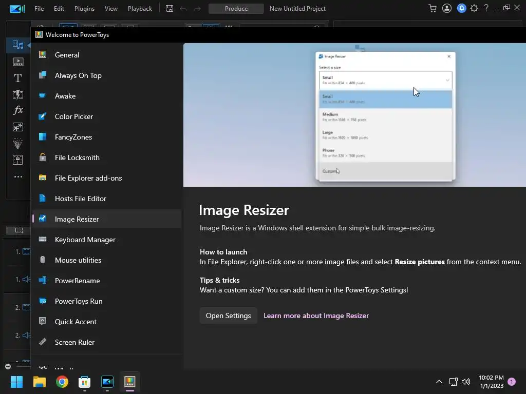Image resolution: width=526 pixels, height=394 pixels.
Task: Open the Media Room icon in PowerDirector
Action: coord(18,45)
